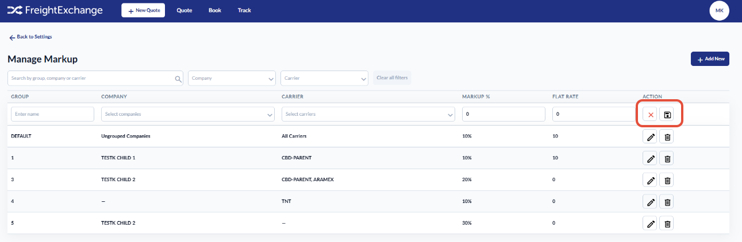The image size is (742, 242).
Task: Click the Add New button
Action: [710, 58]
